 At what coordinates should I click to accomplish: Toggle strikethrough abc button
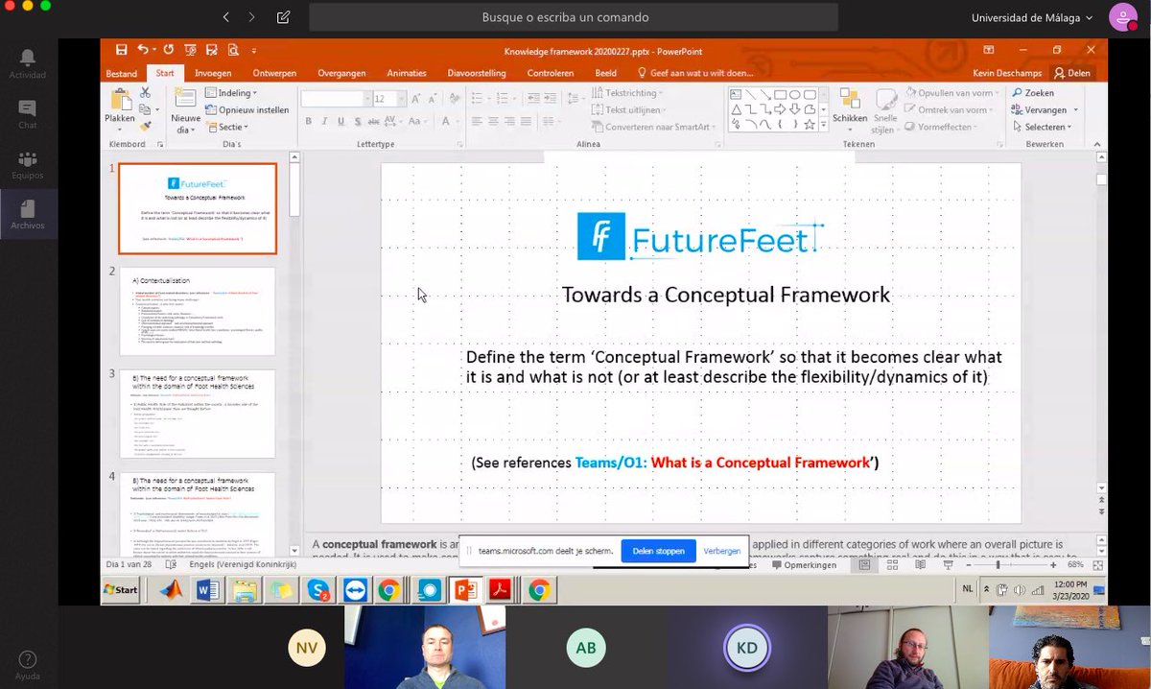[375, 121]
